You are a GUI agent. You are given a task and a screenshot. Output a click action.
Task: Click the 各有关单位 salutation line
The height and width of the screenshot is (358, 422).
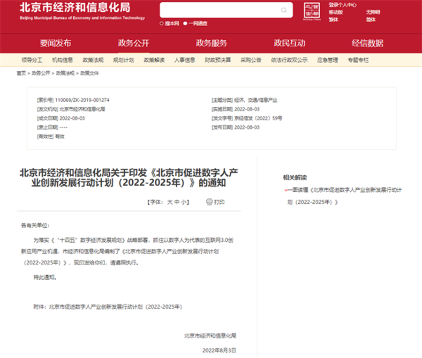click(x=35, y=225)
